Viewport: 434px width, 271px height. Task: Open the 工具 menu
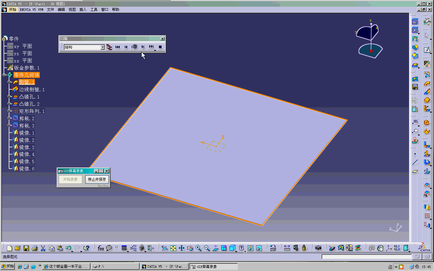click(x=94, y=10)
